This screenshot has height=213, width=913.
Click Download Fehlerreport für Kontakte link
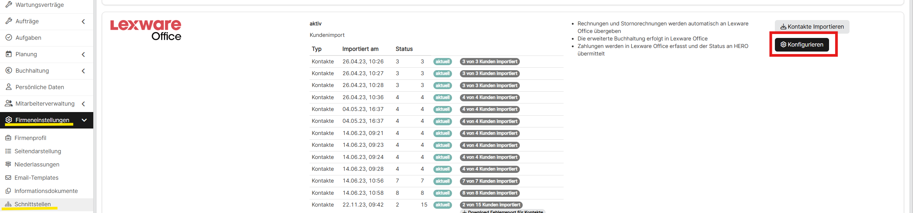coord(503,211)
